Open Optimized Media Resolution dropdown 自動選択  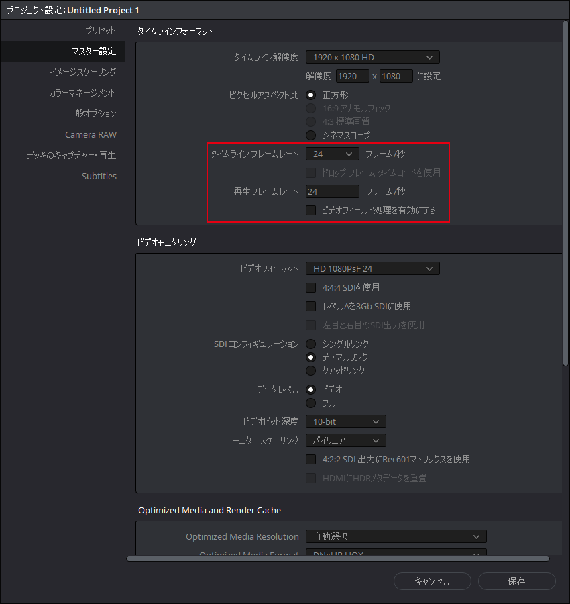[396, 536]
